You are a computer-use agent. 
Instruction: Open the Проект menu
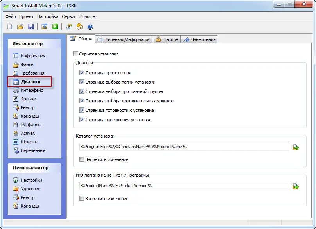27,16
